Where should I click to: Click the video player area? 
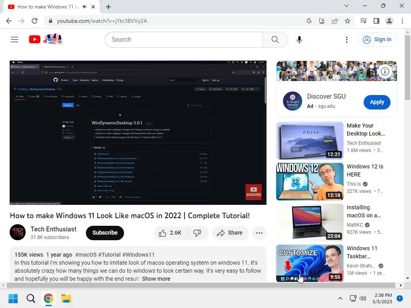138,132
